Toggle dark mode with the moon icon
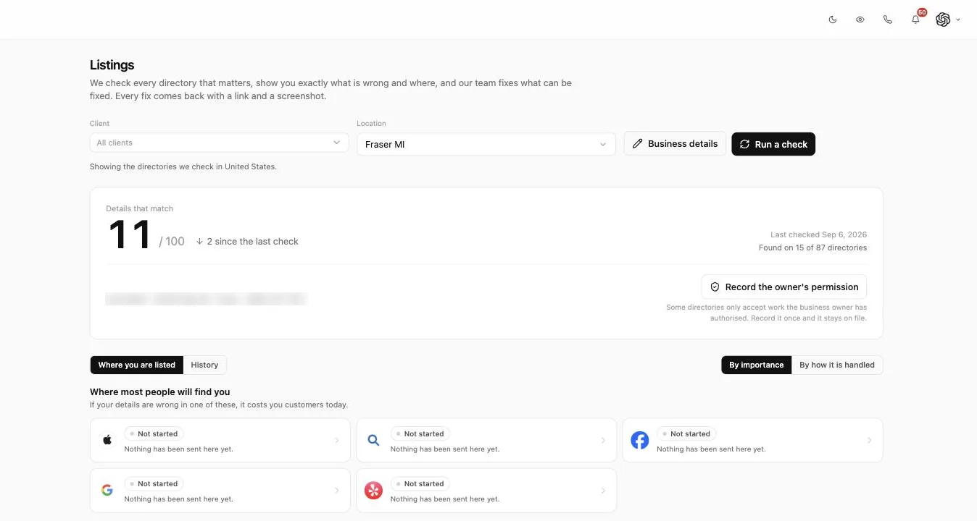This screenshot has height=521, width=977. pos(833,20)
